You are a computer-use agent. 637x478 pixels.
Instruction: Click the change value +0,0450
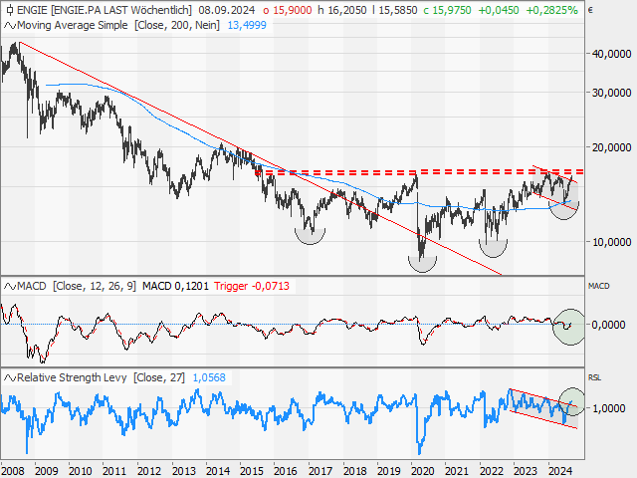point(498,10)
